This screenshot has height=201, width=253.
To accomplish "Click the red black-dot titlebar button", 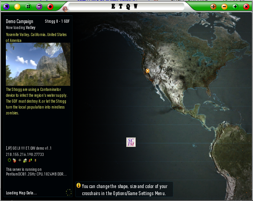I will point(50,7).
